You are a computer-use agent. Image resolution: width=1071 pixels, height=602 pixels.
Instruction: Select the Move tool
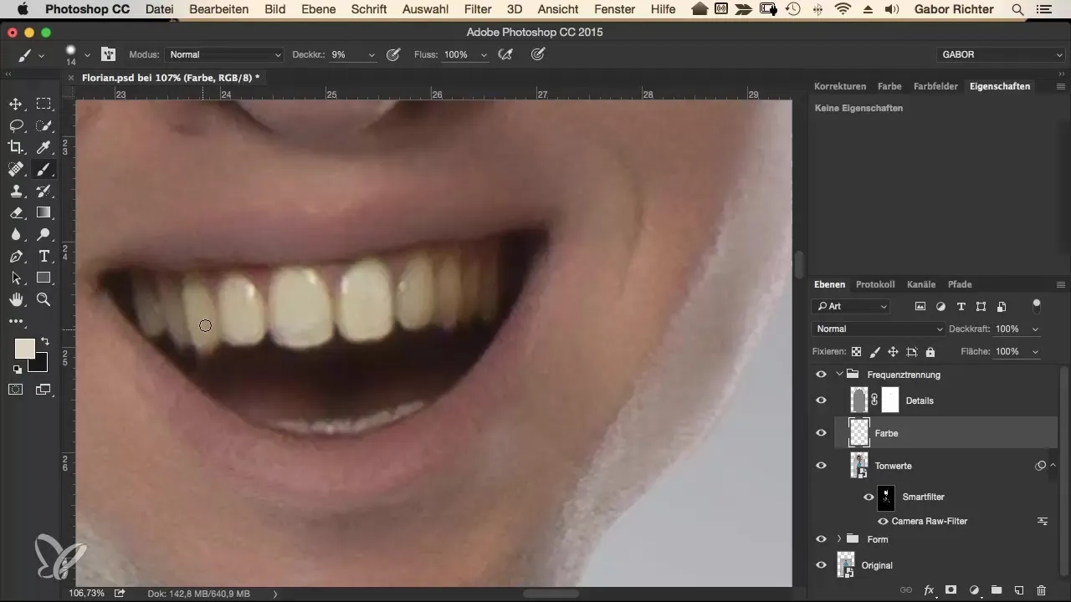16,105
